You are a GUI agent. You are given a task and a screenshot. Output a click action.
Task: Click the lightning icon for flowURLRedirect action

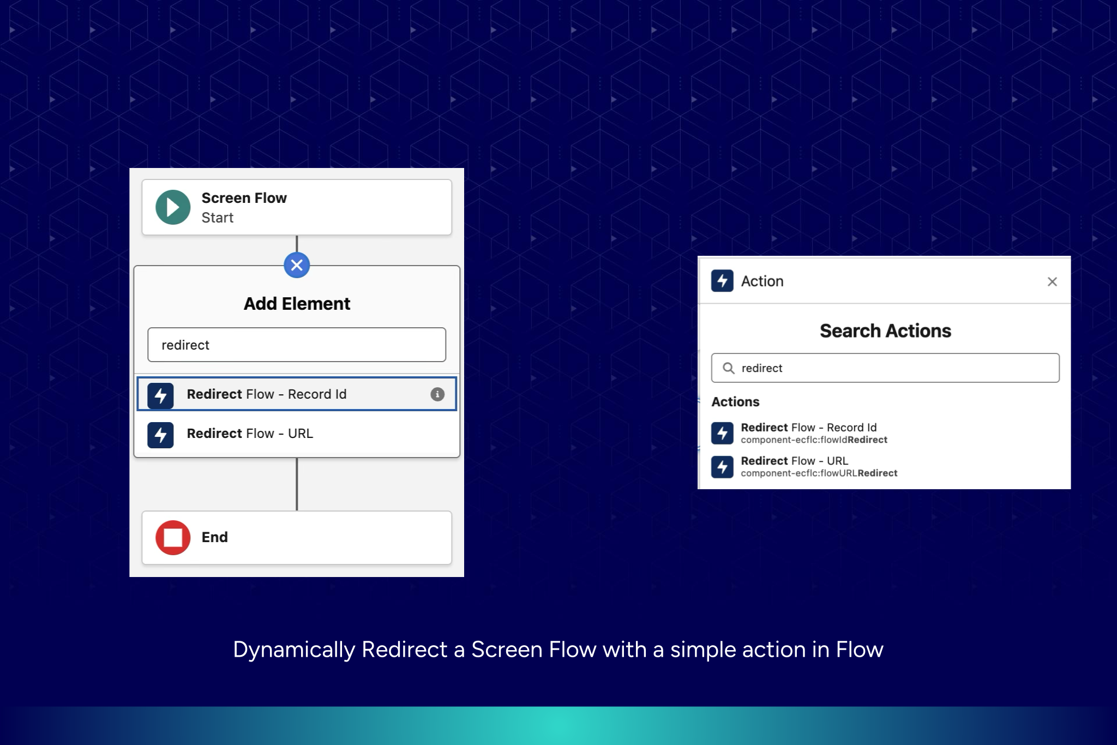click(x=722, y=466)
